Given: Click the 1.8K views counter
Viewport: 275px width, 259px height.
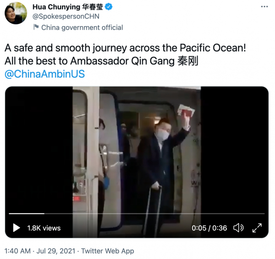Looking at the screenshot, I should click(x=44, y=228).
